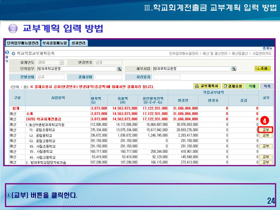Select the 원인행위잔액 column header
280x210 pixels.
click(x=153, y=100)
